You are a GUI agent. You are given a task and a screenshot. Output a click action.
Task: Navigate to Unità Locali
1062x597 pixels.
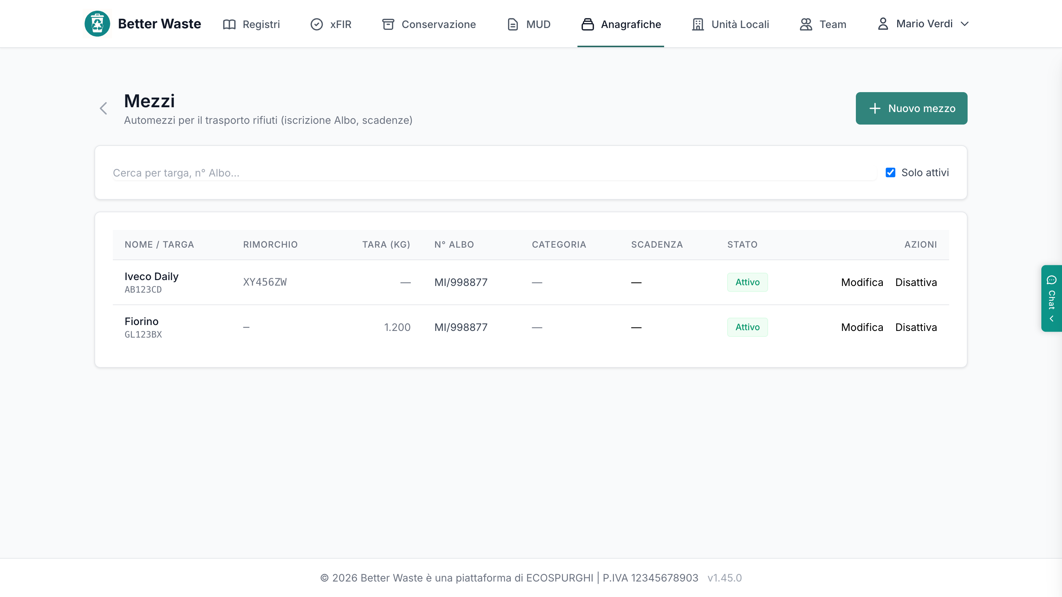point(730,24)
